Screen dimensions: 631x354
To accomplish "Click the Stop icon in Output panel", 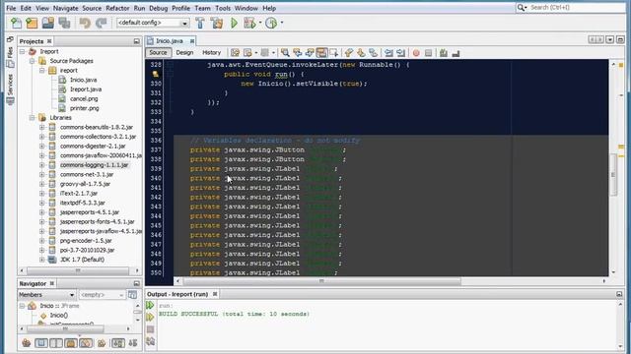I will pyautogui.click(x=150, y=329).
